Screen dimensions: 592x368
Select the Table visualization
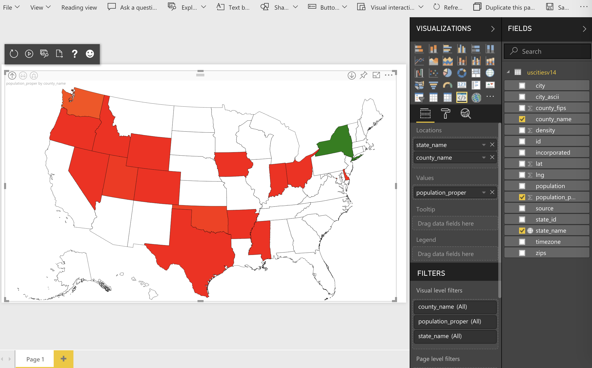(433, 97)
